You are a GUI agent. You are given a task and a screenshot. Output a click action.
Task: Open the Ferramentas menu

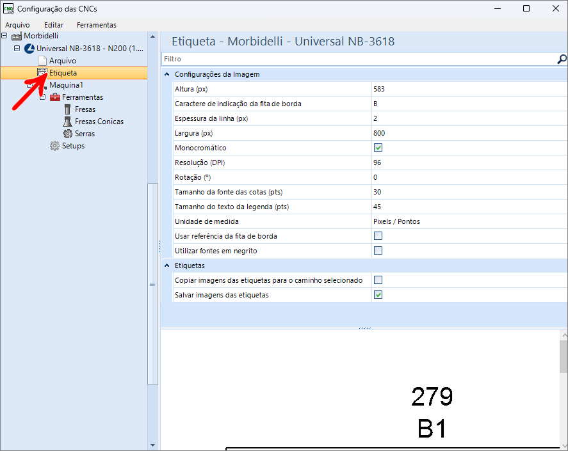[x=96, y=25]
